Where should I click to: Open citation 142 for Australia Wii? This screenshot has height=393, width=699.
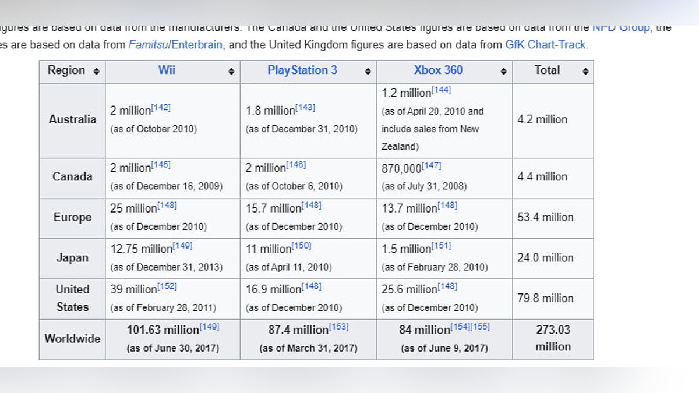pyautogui.click(x=161, y=108)
